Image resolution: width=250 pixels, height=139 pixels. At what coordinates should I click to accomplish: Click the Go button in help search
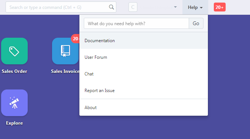pos(196,23)
